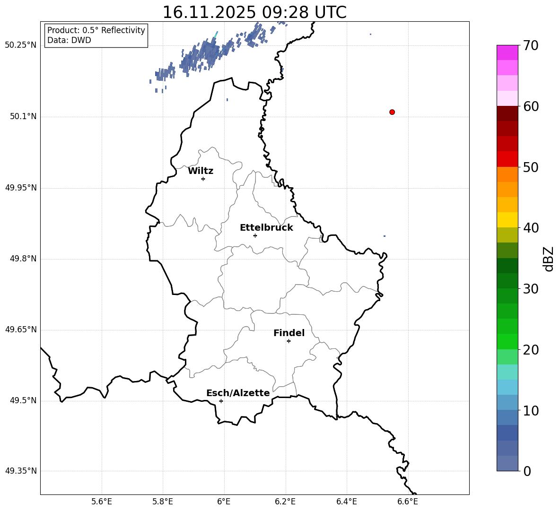The height and width of the screenshot is (511, 560).
Task: Click the Data: DWD text
Action: [69, 40]
